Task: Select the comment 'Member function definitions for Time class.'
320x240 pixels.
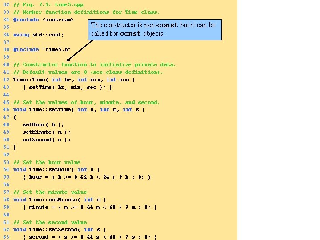Action: coord(91,12)
